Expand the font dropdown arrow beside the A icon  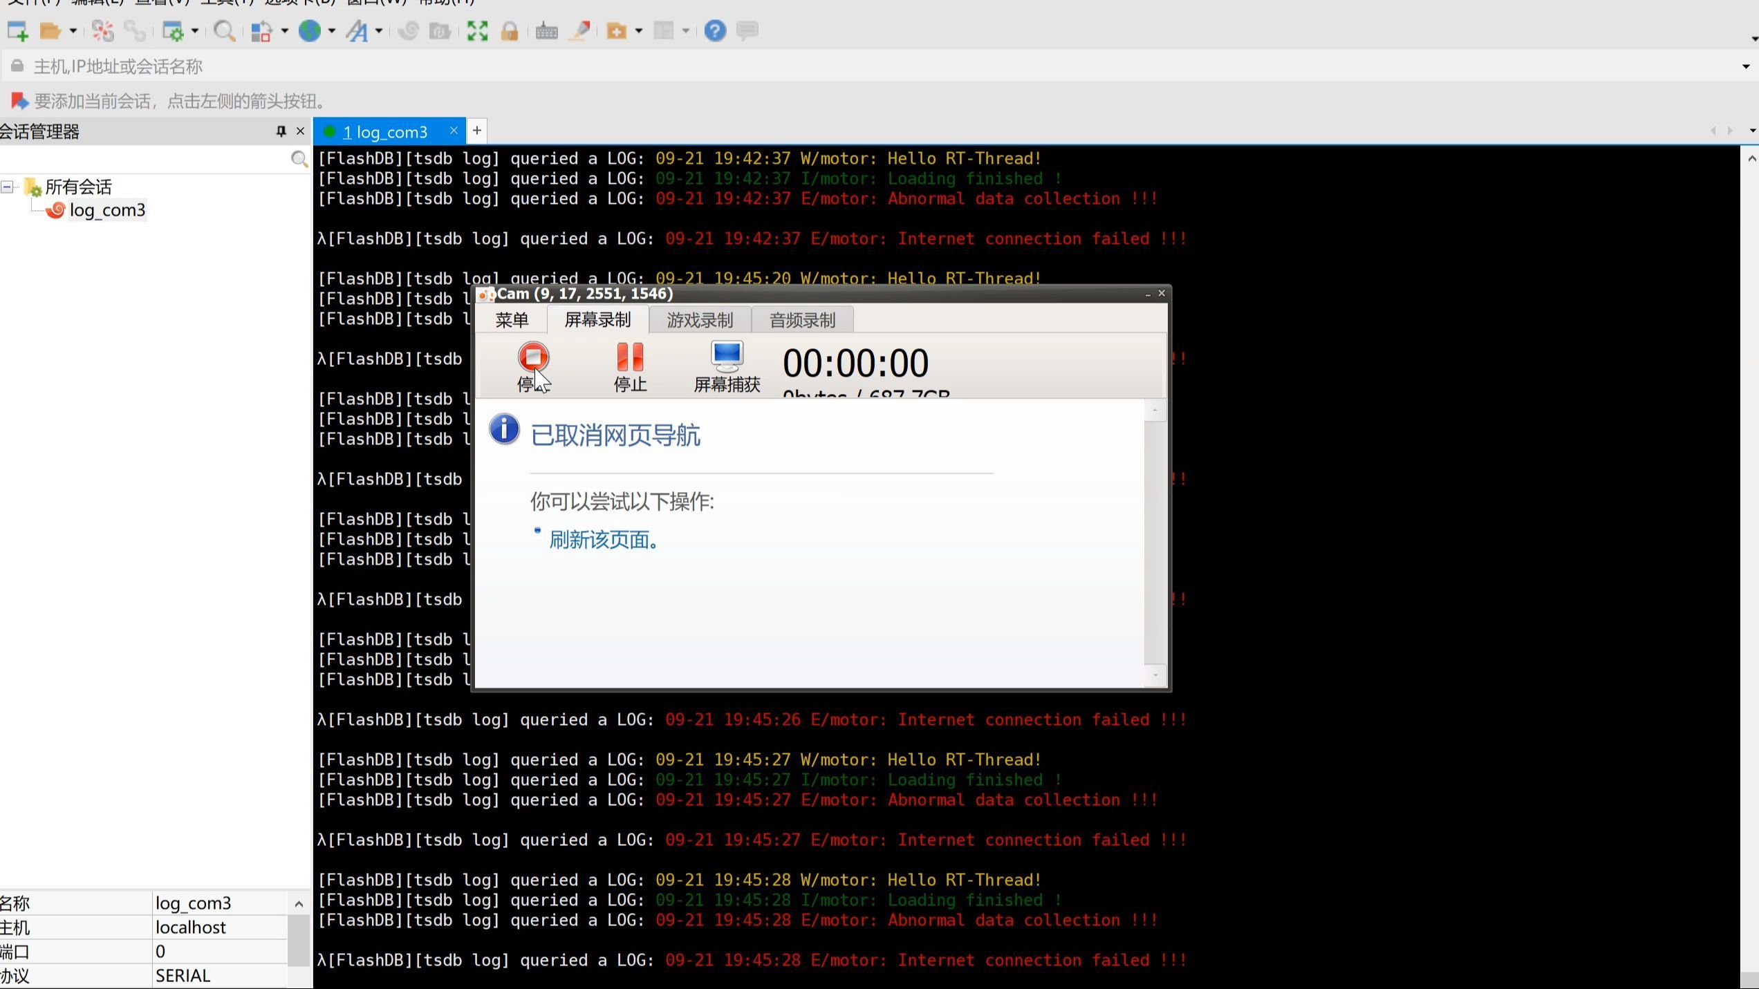[379, 31]
